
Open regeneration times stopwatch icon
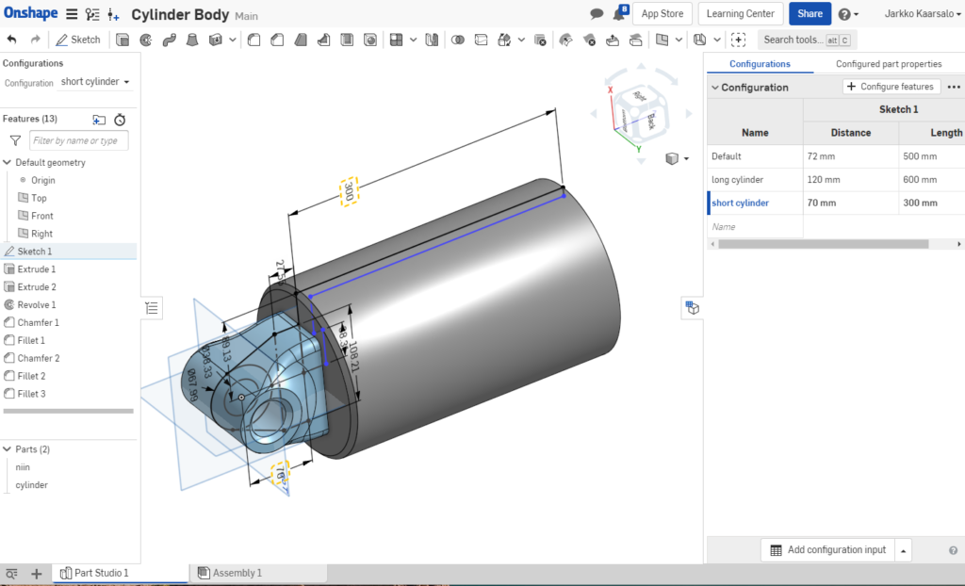[x=120, y=120]
